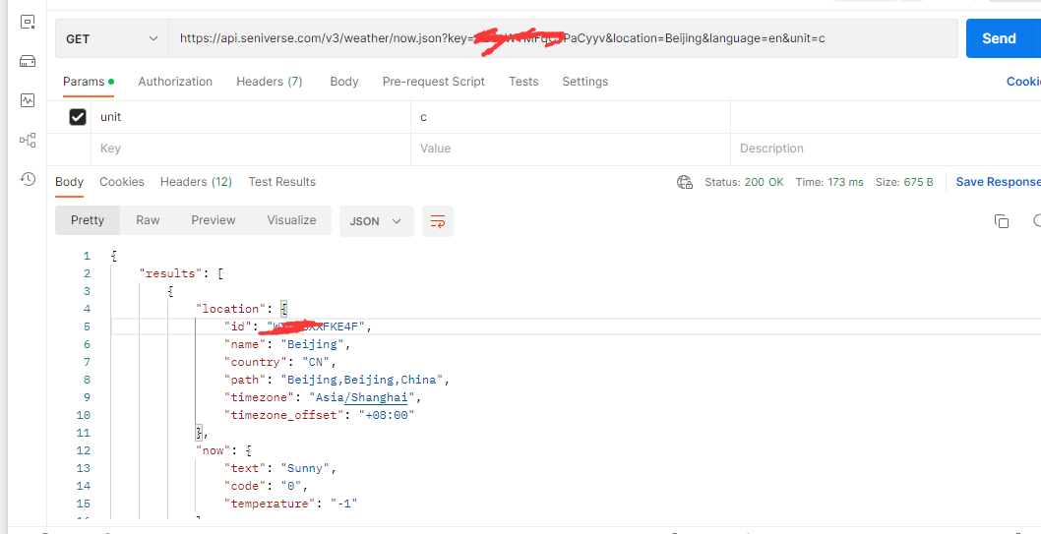Image resolution: width=1041 pixels, height=534 pixels.
Task: Click the Asia/Shanghai timezone value
Action: pos(362,397)
